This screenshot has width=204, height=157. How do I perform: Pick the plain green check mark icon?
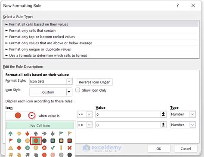[53, 148]
